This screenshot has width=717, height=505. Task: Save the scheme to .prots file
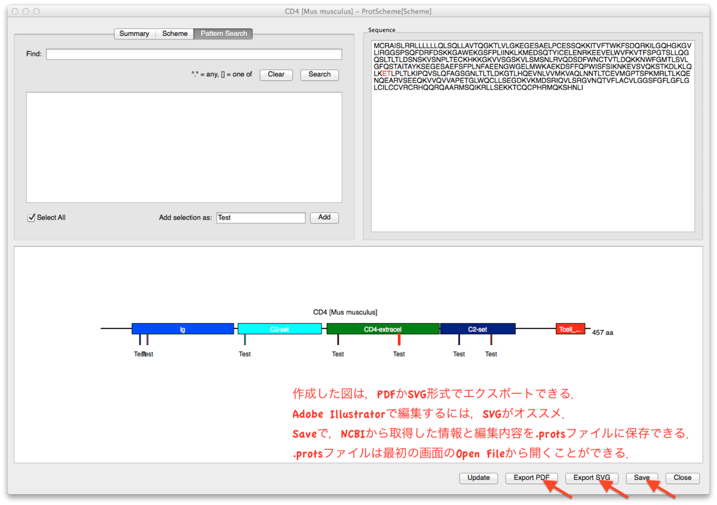642,478
